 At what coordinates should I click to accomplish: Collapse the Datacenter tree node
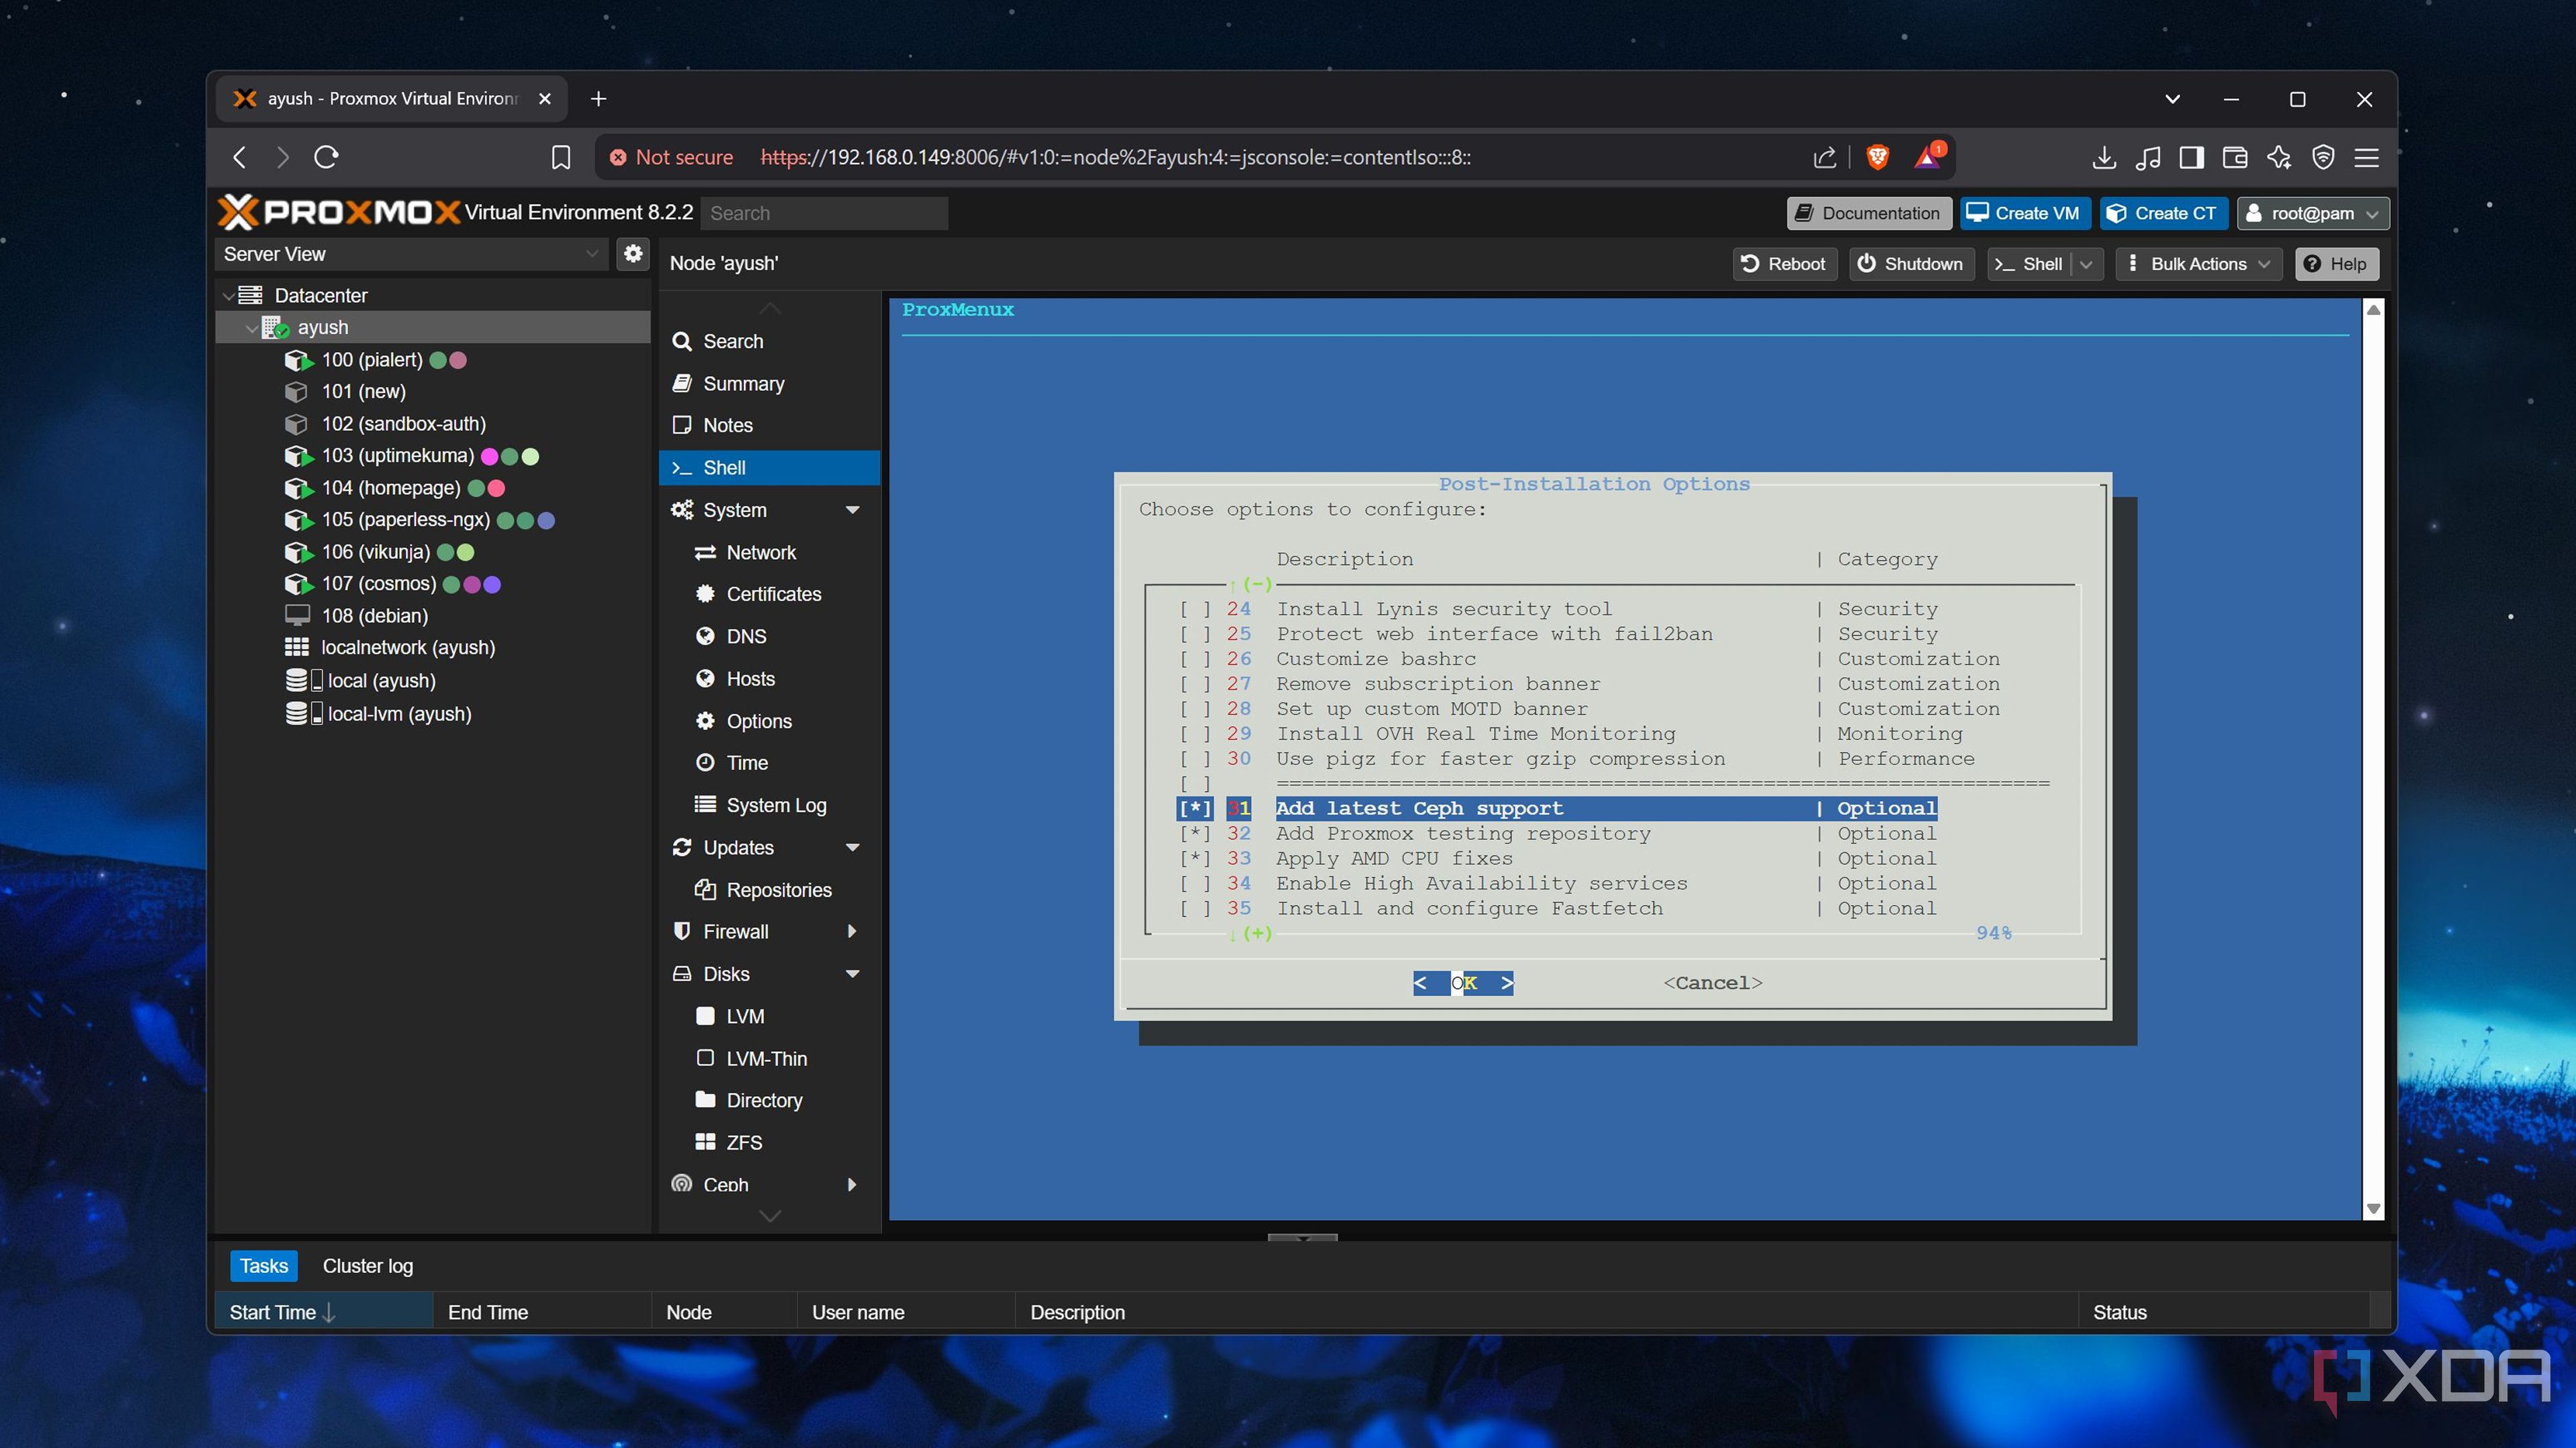click(x=229, y=296)
